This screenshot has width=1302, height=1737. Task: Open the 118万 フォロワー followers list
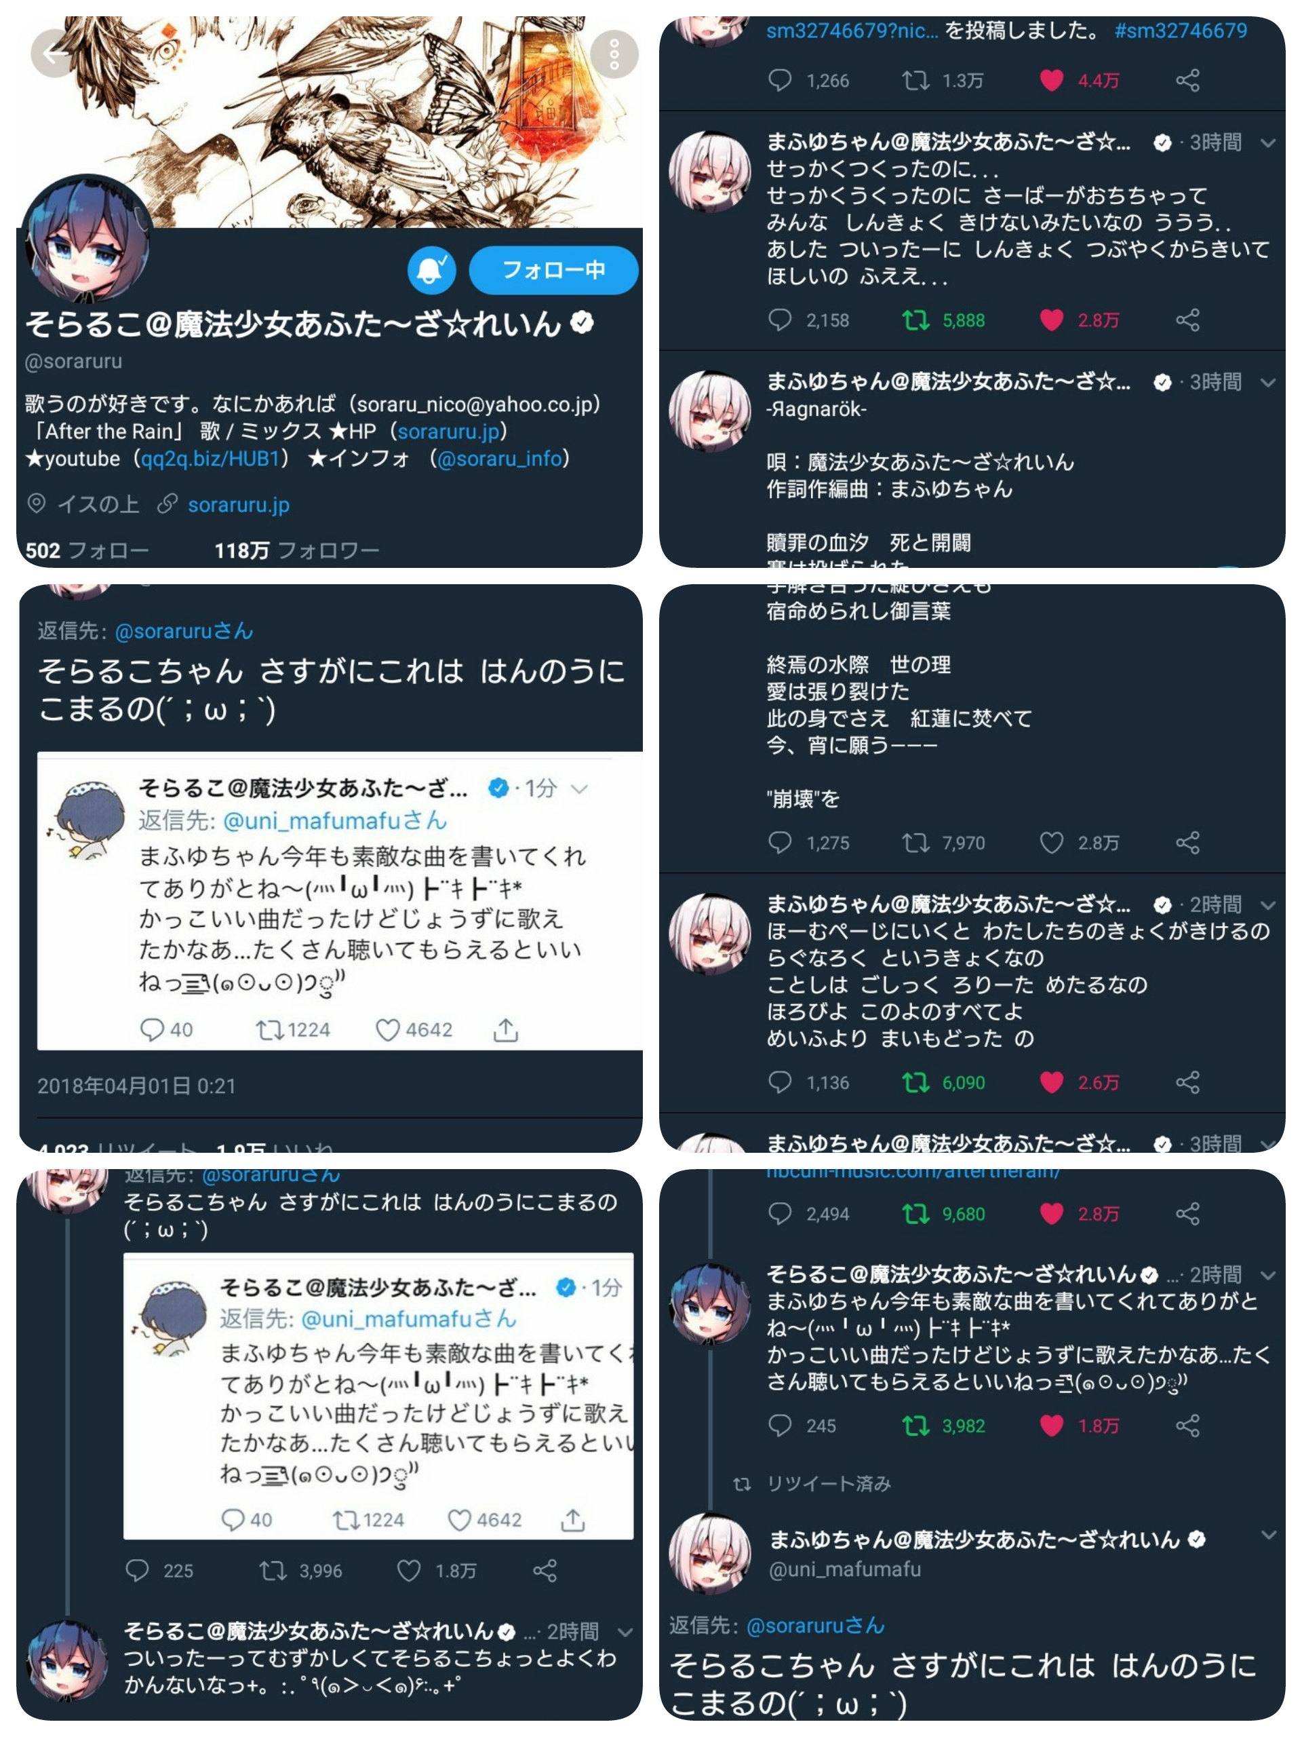296,550
